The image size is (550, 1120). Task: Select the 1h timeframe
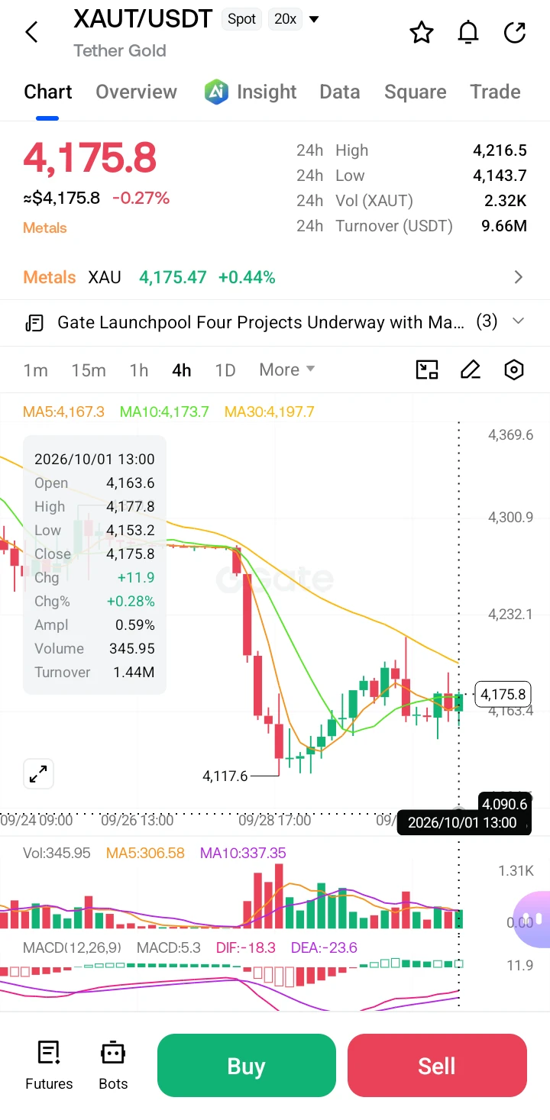point(139,370)
